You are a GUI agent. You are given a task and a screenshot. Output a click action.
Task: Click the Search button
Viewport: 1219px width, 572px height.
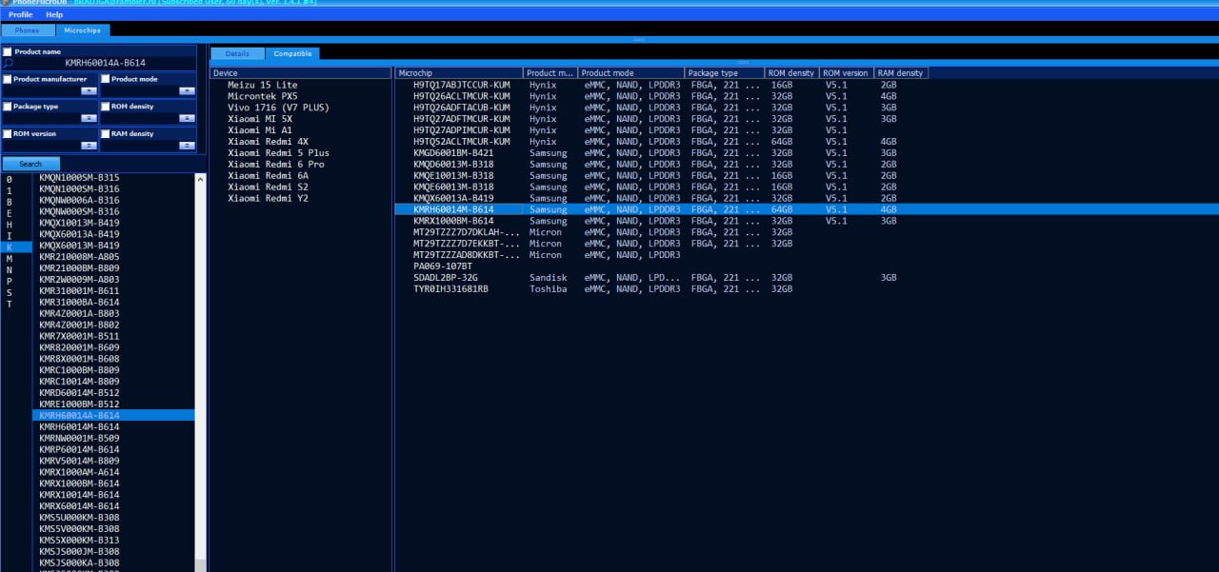pos(30,164)
